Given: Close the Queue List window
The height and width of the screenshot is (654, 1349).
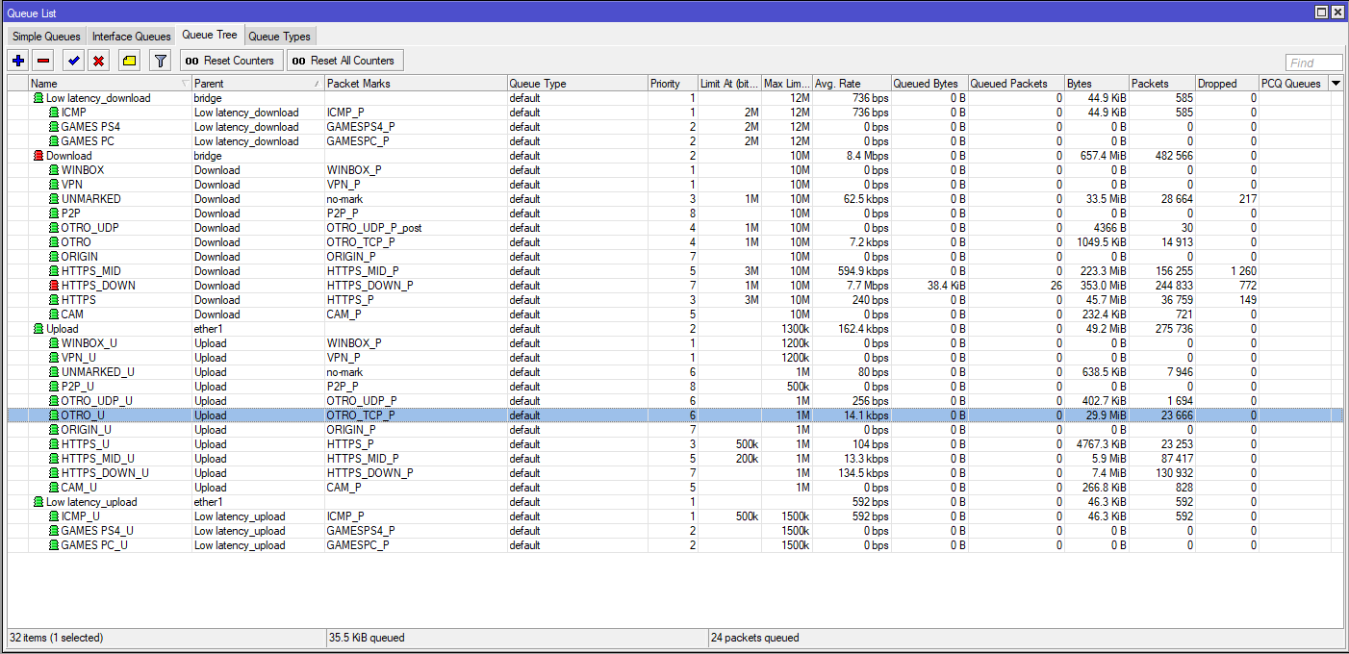Looking at the screenshot, I should click(1337, 12).
